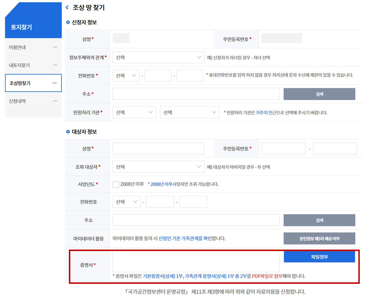
Task: Open the first 민원처리 기관 dropdown
Action: click(x=134, y=112)
